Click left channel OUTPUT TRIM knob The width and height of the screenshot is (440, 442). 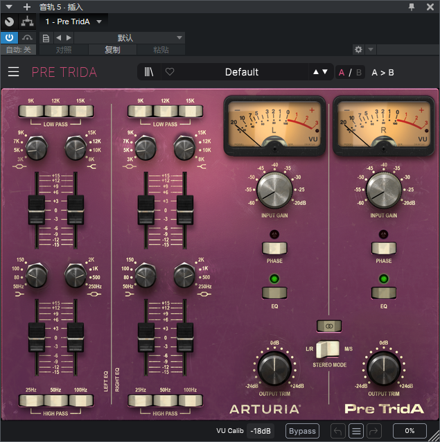click(274, 369)
